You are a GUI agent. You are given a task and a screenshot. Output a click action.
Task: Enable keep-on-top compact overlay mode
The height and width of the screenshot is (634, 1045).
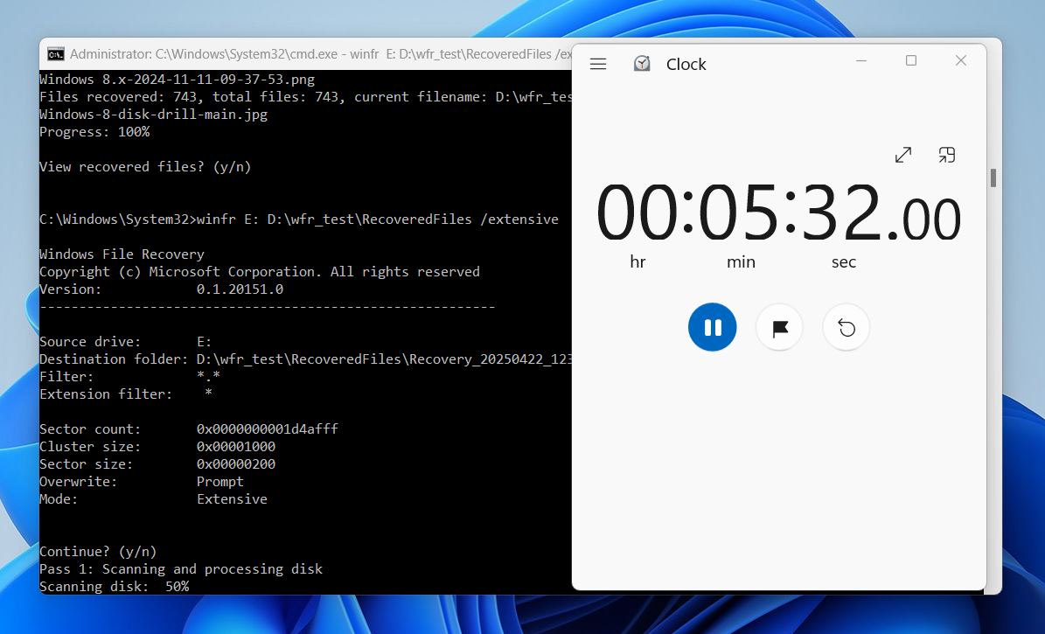[946, 155]
